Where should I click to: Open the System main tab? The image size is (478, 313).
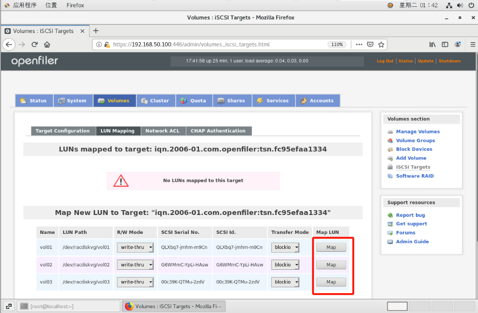73,100
